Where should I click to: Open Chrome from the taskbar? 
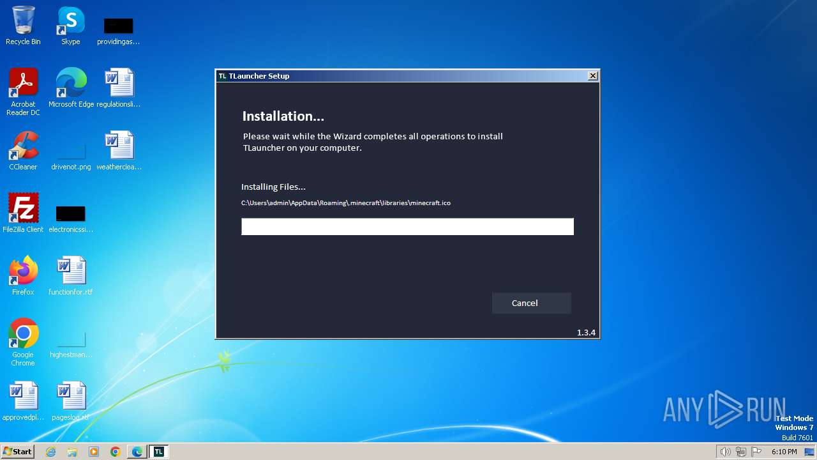pos(116,452)
